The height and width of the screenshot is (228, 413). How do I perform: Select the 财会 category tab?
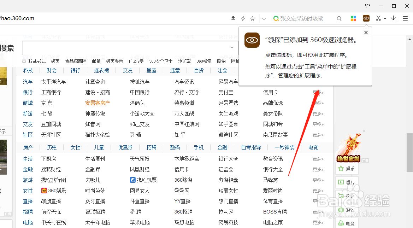pos(51,70)
